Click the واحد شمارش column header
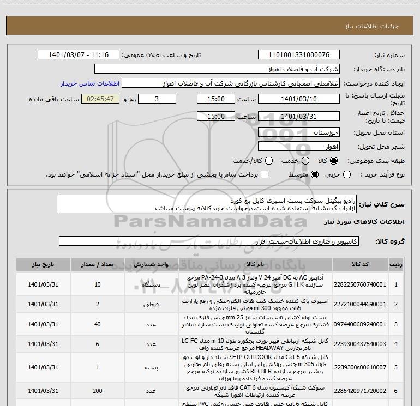Viewport: 420px width, 406px height. 151,264
